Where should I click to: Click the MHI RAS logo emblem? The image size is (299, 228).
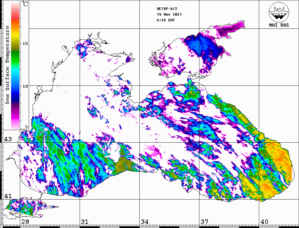coord(279,12)
